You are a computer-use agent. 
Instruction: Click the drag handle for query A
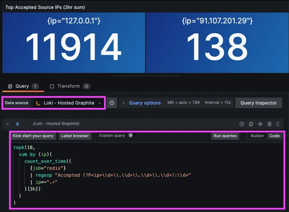pos(278,124)
